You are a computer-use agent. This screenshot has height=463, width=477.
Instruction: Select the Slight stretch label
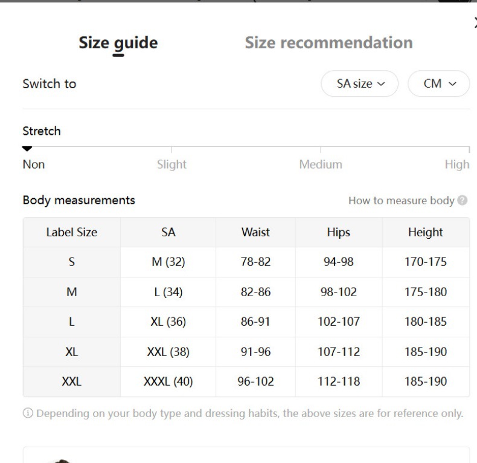click(171, 164)
